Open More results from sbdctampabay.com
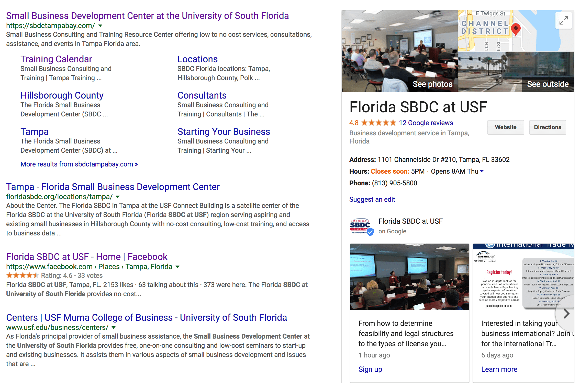The height and width of the screenshot is (383, 580). click(79, 164)
